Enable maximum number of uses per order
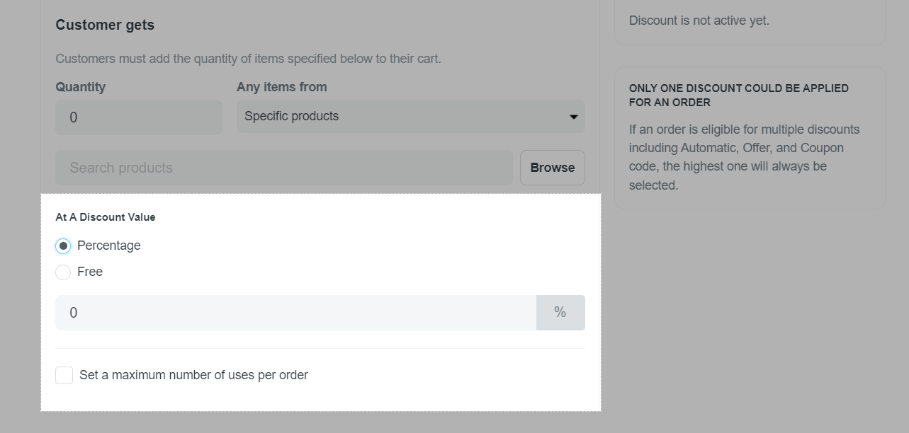 click(64, 375)
